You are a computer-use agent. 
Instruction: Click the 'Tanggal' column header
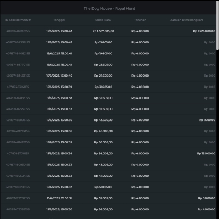coord(59,20)
